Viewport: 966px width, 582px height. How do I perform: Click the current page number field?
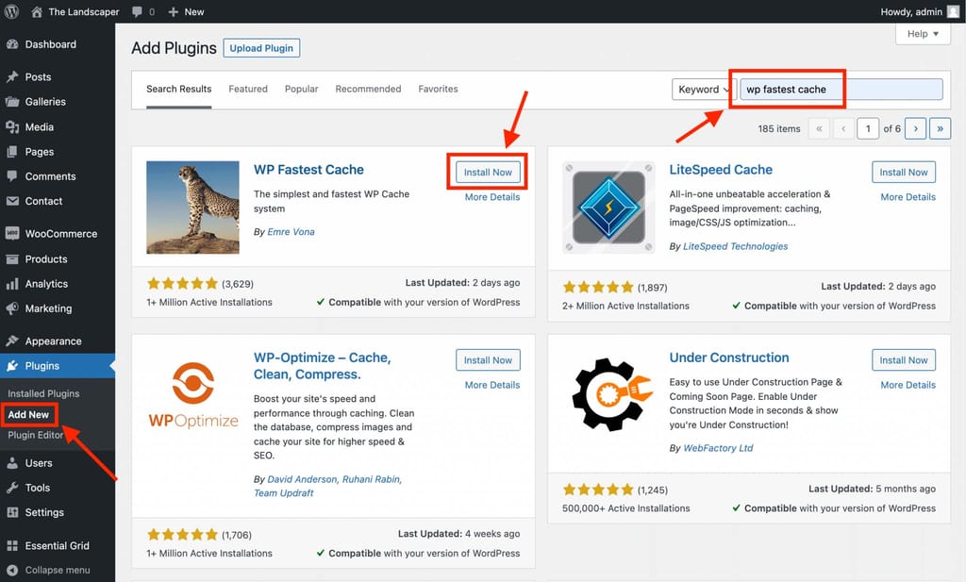pyautogui.click(x=868, y=128)
